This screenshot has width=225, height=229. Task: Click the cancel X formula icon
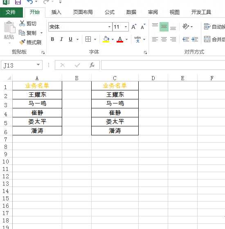point(63,65)
